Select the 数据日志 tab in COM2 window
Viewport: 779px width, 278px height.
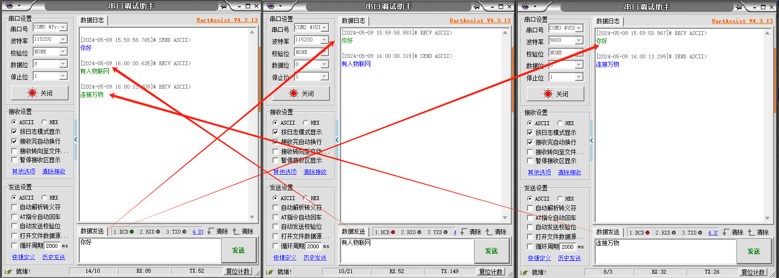[x=354, y=21]
